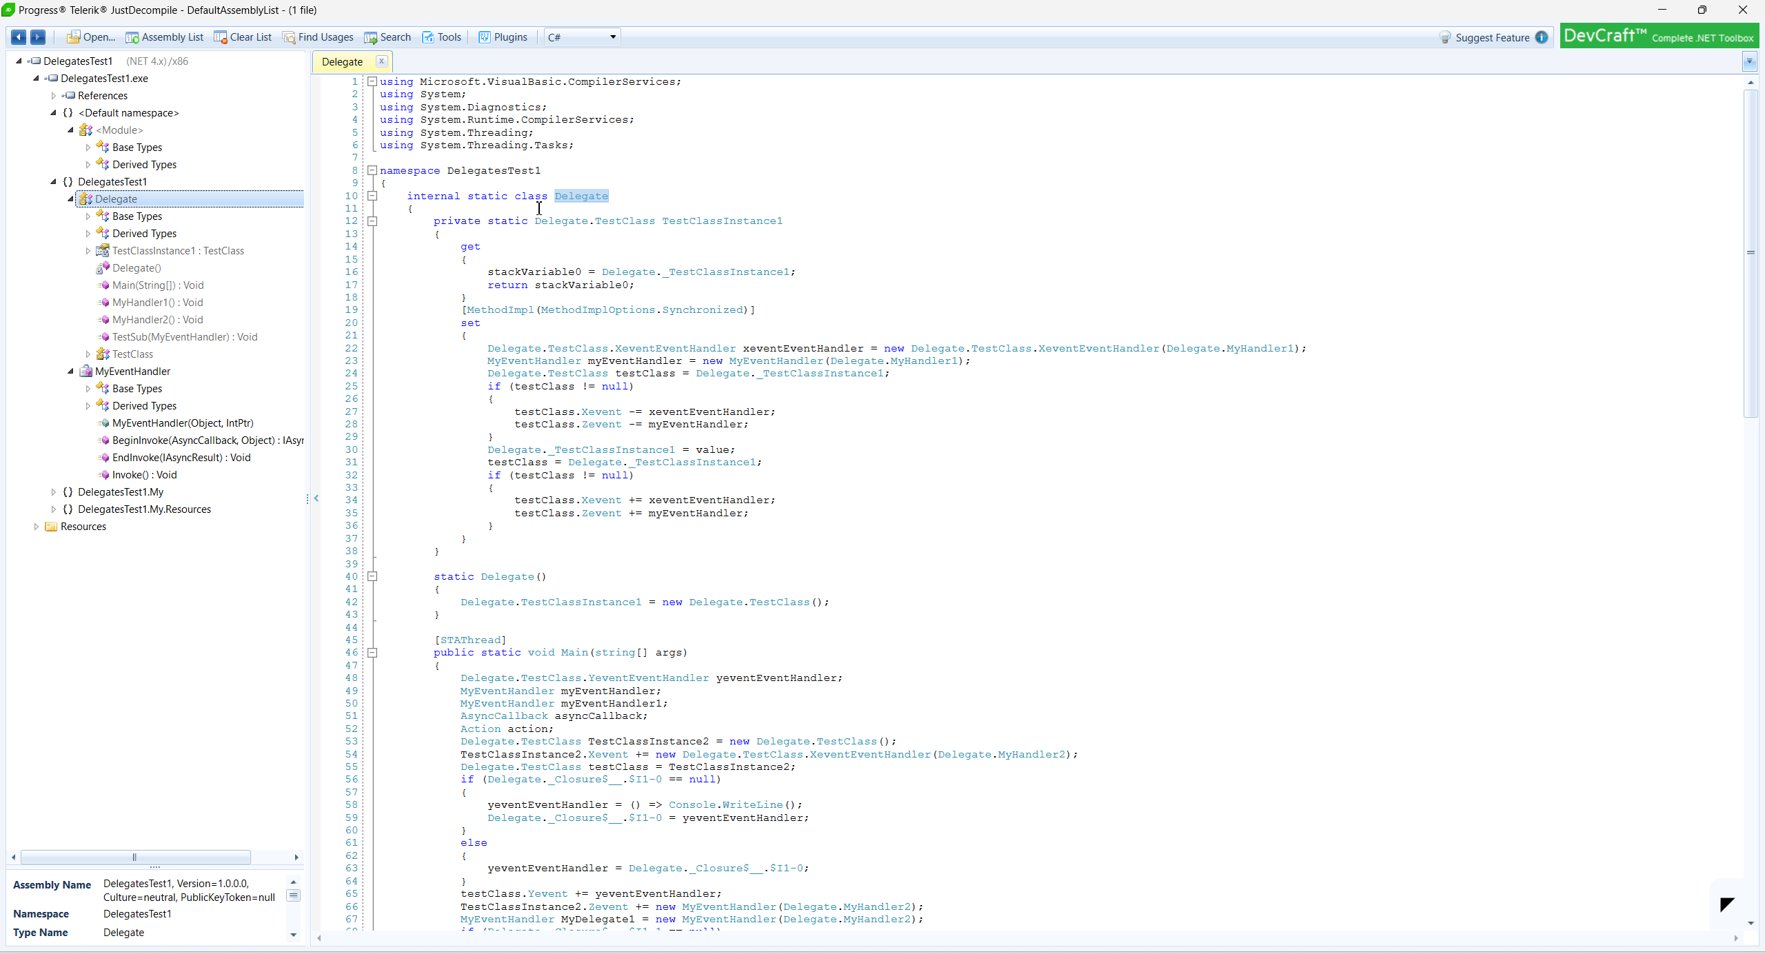Collapse the namespace DelegatesTest1 code block
Screen dimensions: 1765x954
coord(372,170)
